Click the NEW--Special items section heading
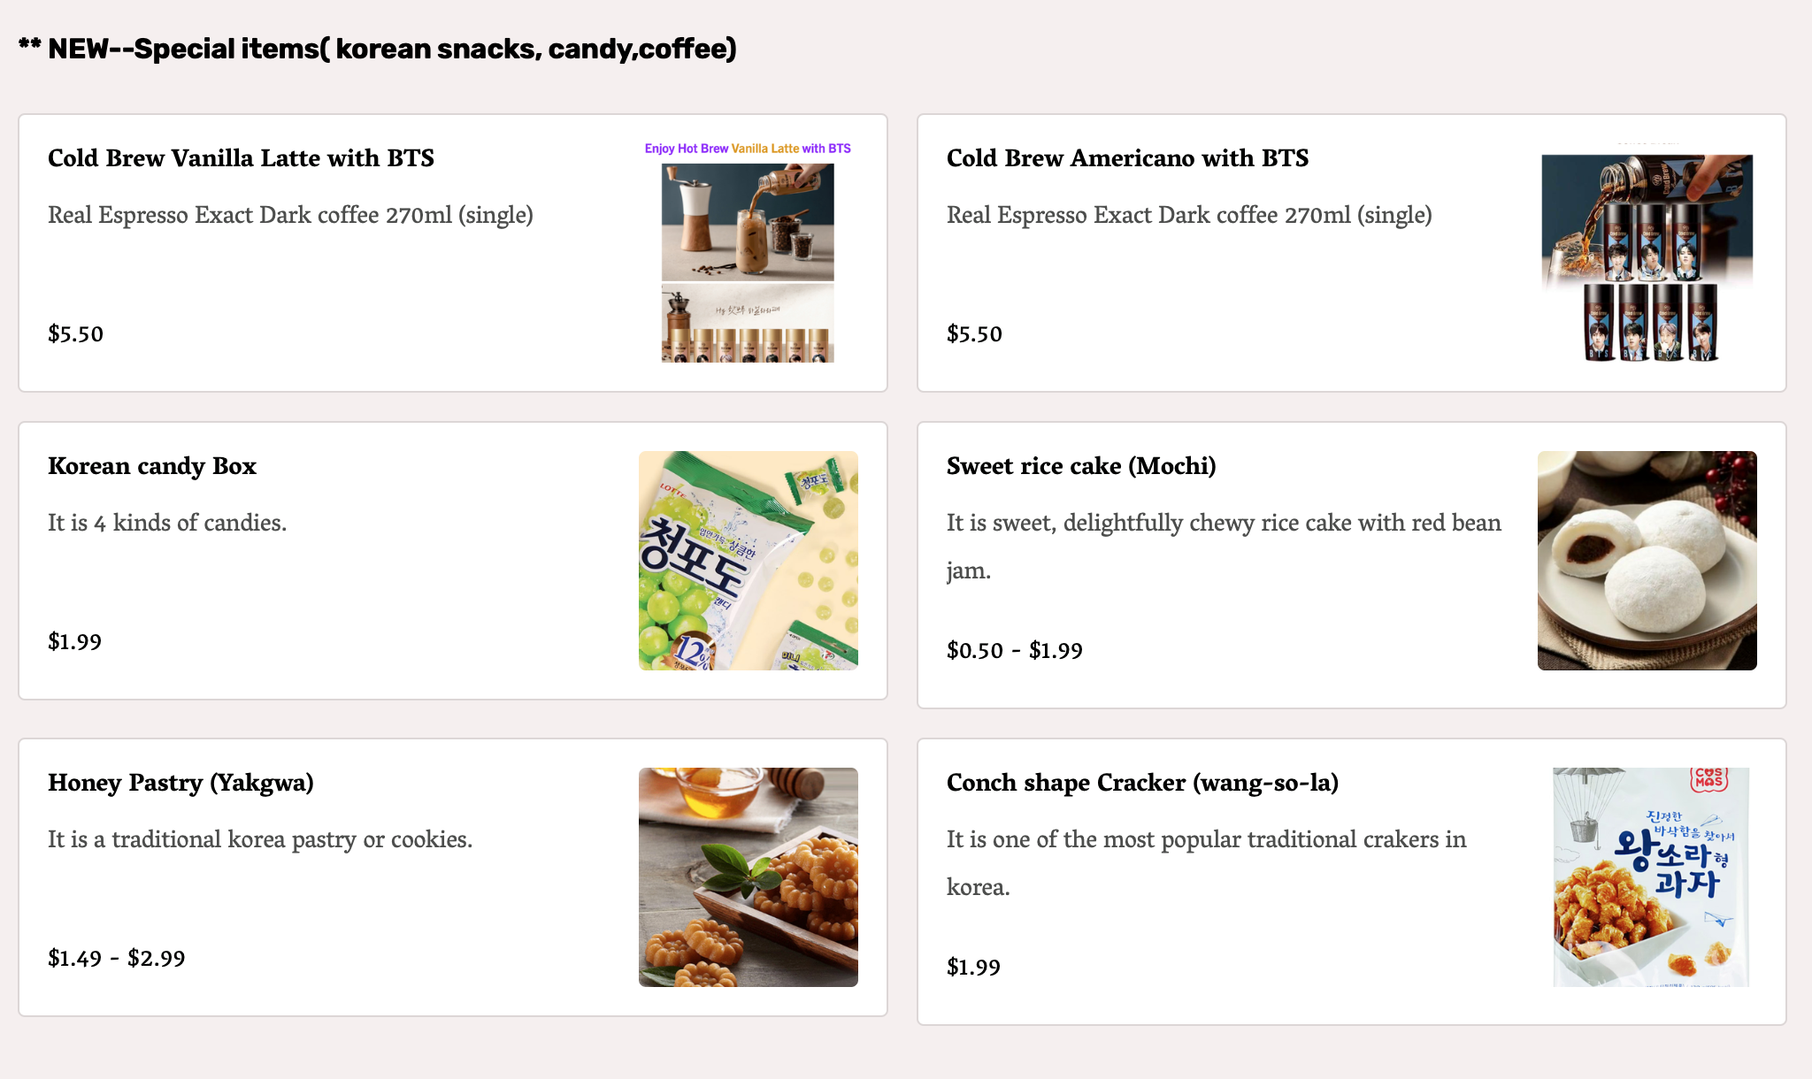1812x1079 pixels. [x=378, y=49]
